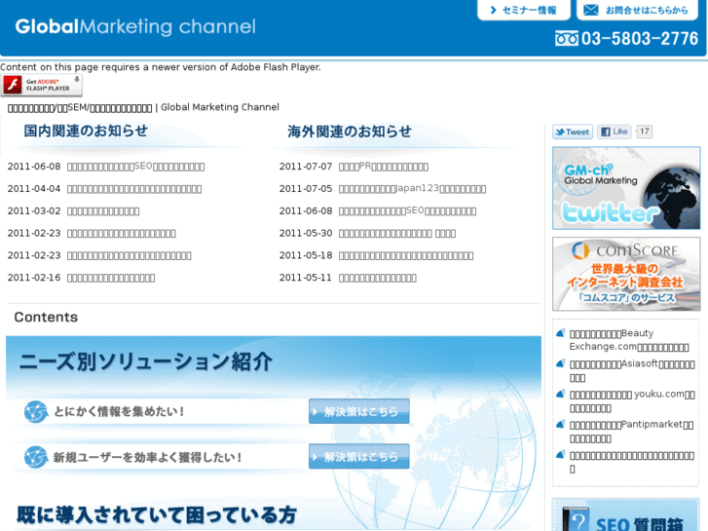Image resolution: width=708 pixels, height=531 pixels.
Task: Click the Twitter bird icon in Tweet button
Action: click(x=560, y=132)
